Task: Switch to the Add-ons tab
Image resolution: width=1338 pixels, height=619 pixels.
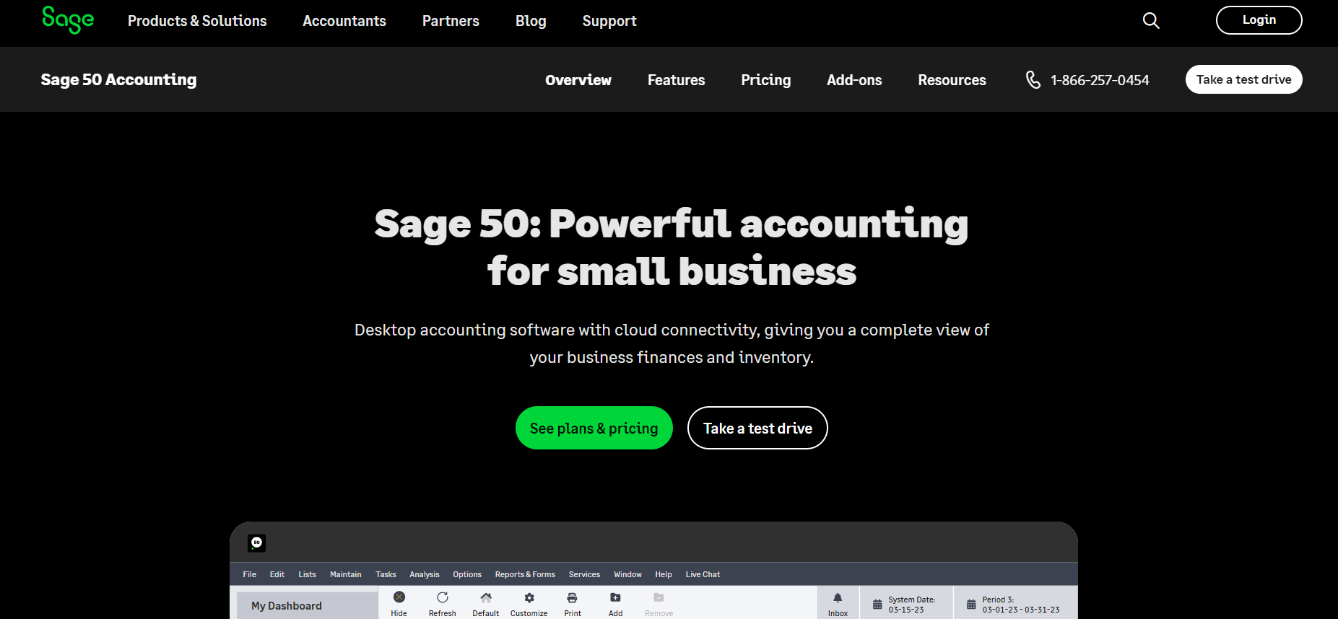Action: click(854, 80)
